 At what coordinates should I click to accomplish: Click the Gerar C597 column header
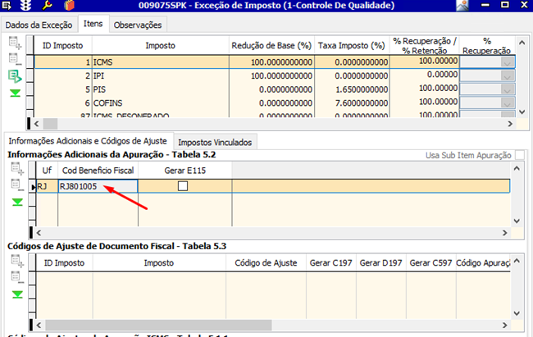tap(430, 263)
